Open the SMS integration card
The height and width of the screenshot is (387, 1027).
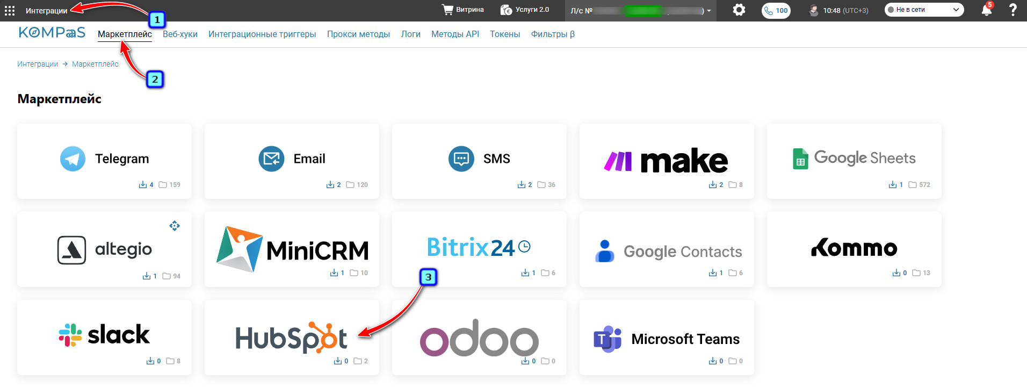pos(479,161)
